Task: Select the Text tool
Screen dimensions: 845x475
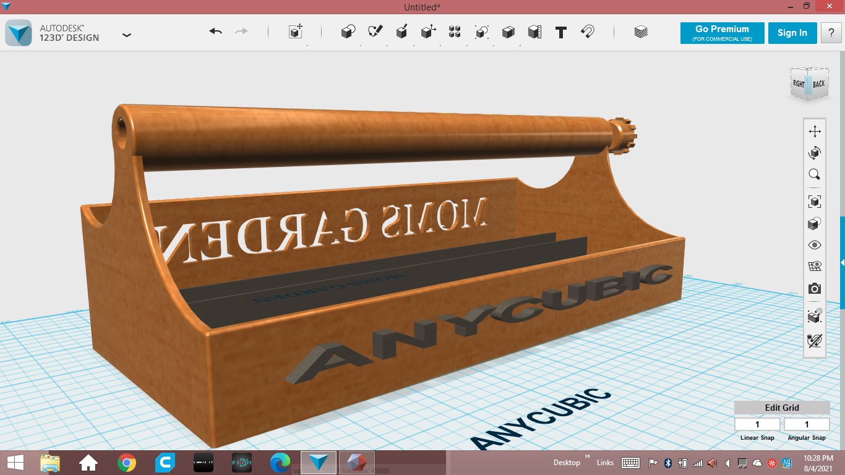Action: (561, 32)
